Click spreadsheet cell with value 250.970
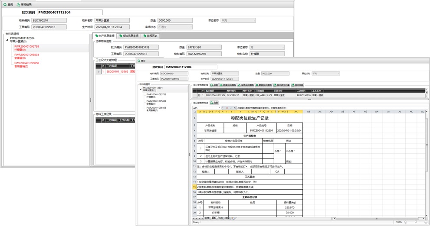Viewport: 430px width, 226px height. coord(289,207)
